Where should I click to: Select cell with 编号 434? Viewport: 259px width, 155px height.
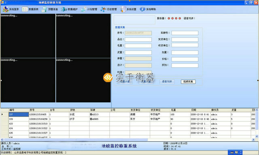point(19,128)
